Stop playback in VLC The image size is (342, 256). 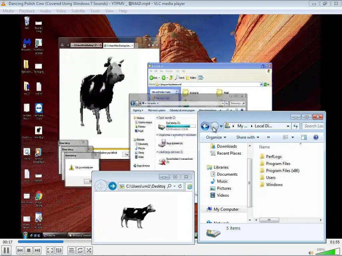(x=29, y=250)
